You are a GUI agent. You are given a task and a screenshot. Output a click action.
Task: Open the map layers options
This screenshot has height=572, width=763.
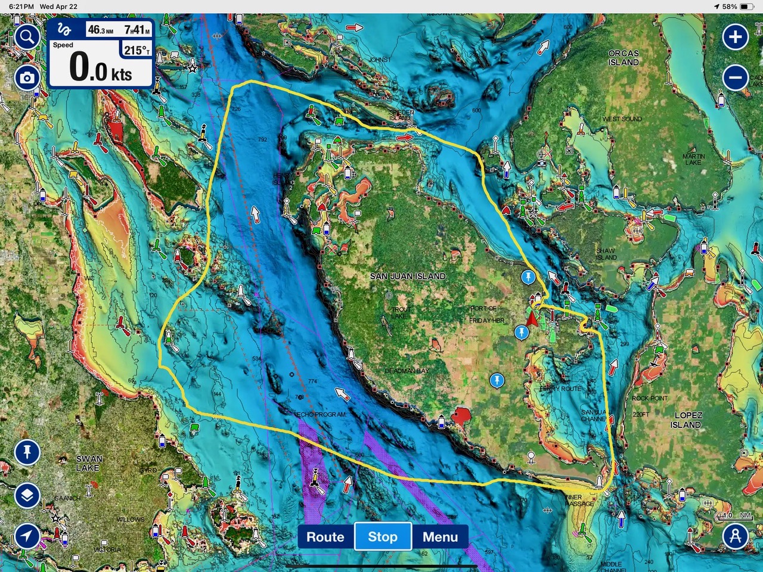point(27,495)
